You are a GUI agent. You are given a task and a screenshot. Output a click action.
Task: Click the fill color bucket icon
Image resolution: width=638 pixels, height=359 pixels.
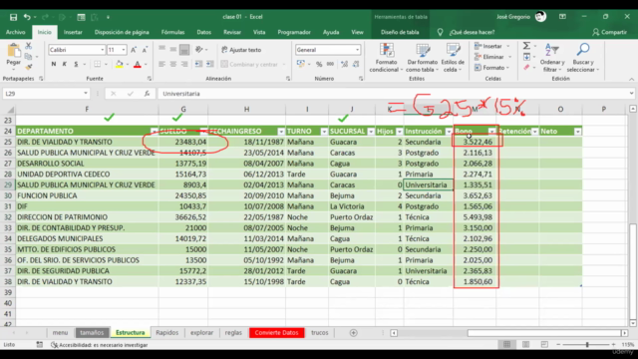[120, 64]
